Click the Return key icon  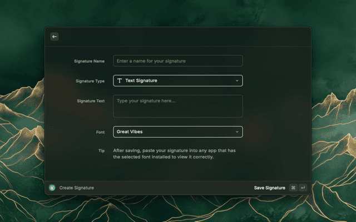pos(303,188)
